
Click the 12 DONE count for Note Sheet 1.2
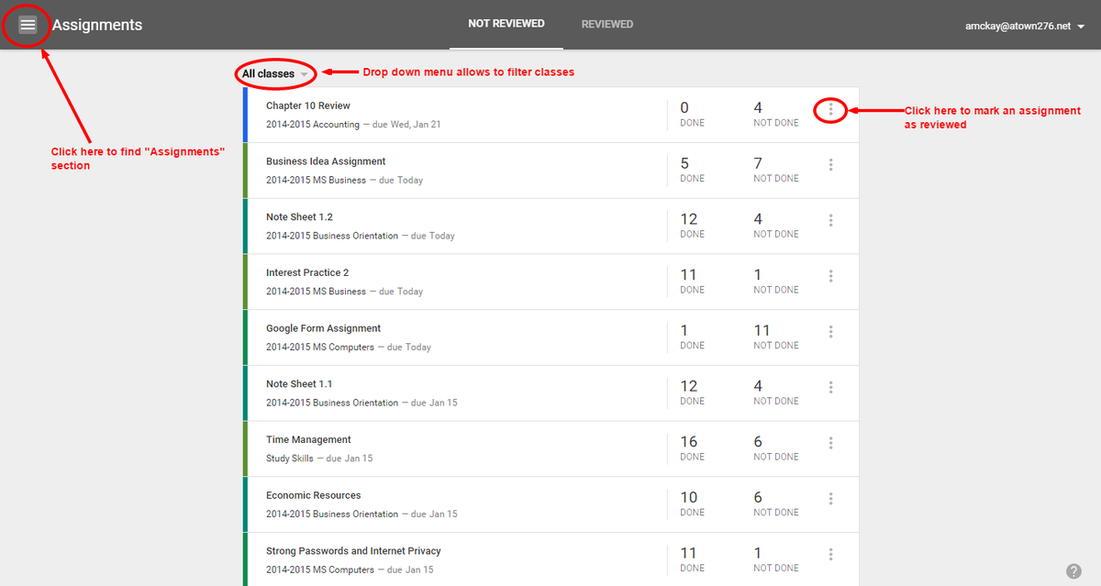tap(692, 226)
